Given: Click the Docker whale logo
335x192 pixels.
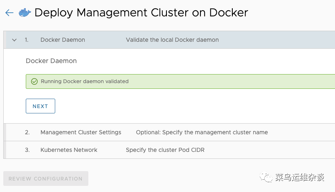Looking at the screenshot, I should (25, 13).
